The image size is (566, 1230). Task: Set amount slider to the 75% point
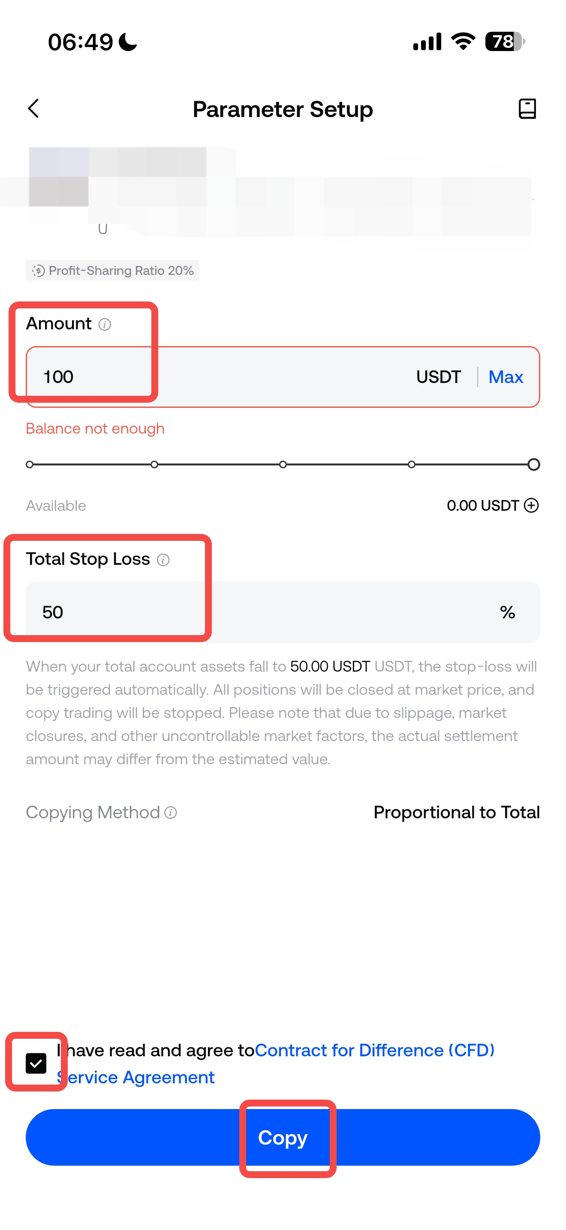[411, 464]
